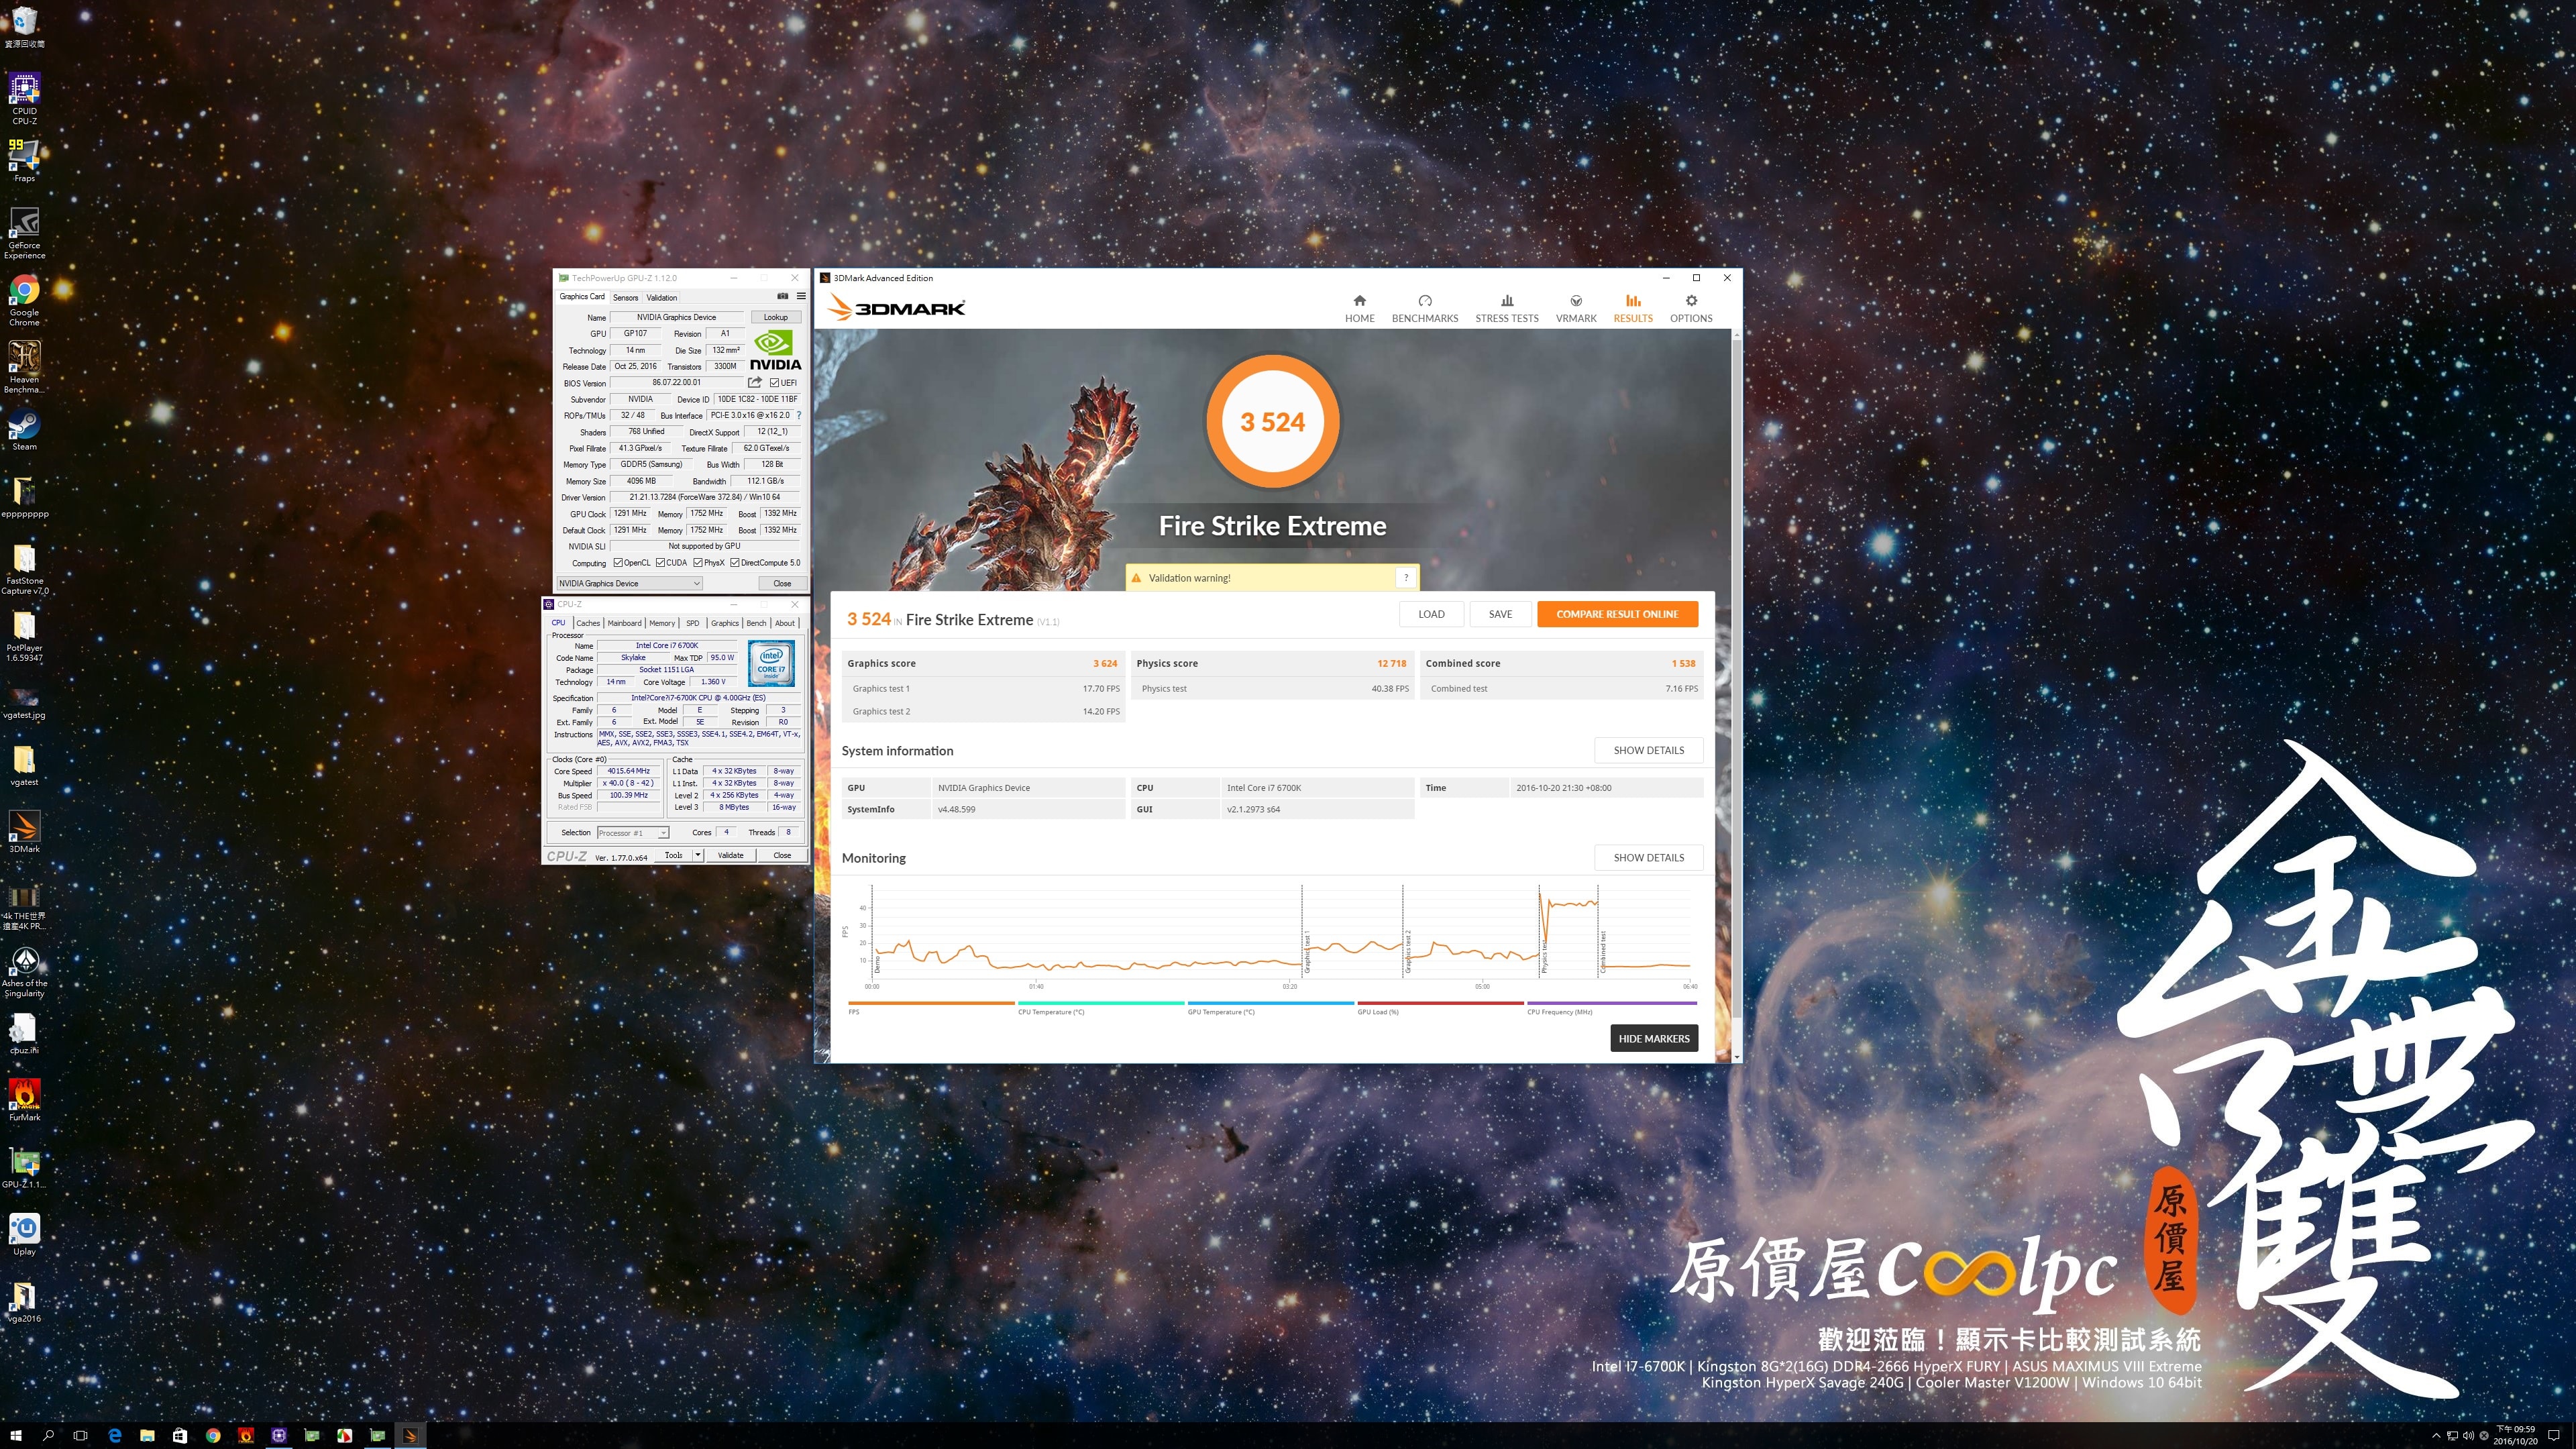Open CPU-Z Graphics tab
This screenshot has width=2576, height=1449.
(x=724, y=622)
